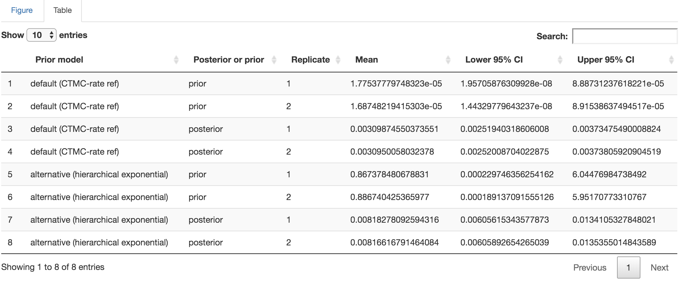Select row 5 alternative hierarchical exponential prior
681x281 pixels.
click(x=99, y=175)
